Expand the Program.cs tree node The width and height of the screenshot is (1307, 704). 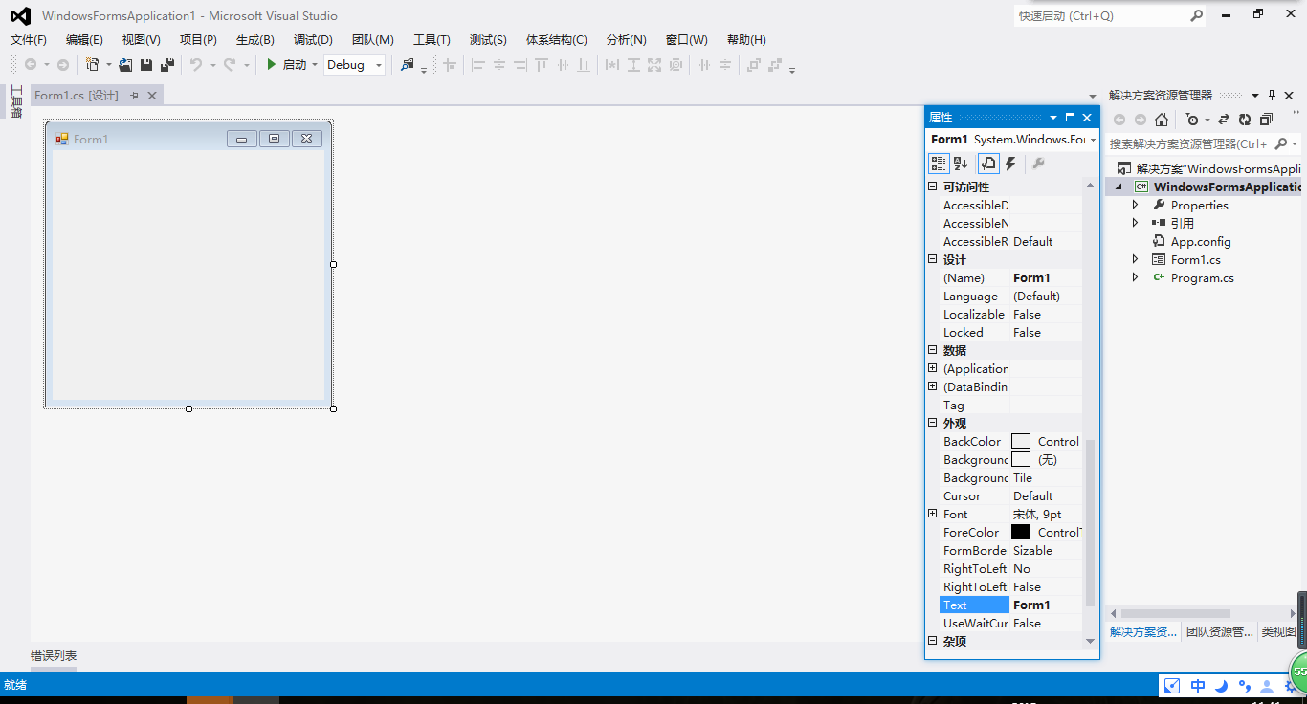(1136, 277)
